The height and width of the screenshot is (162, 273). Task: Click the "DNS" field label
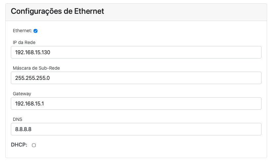point(17,119)
